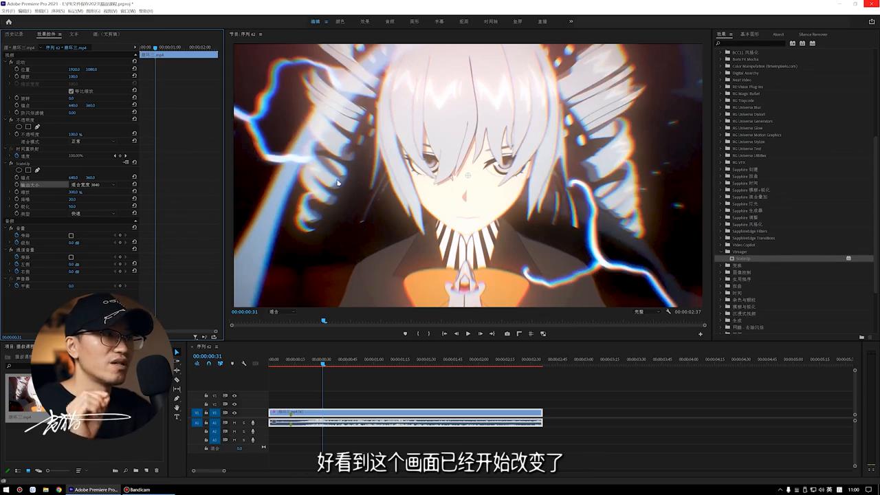The width and height of the screenshot is (880, 495).
Task: Select the Hand tool
Action: pyautogui.click(x=177, y=408)
